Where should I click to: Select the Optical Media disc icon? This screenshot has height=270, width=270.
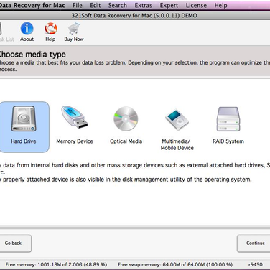(x=126, y=118)
